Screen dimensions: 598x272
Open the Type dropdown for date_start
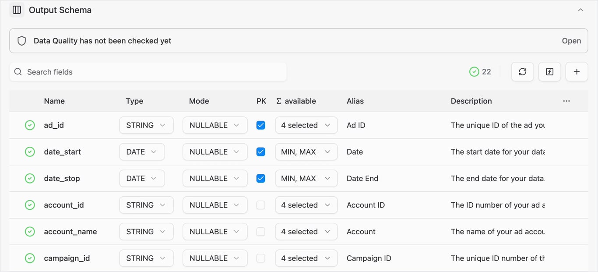[x=142, y=152]
